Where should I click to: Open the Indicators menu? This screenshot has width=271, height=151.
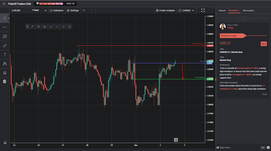click(57, 10)
